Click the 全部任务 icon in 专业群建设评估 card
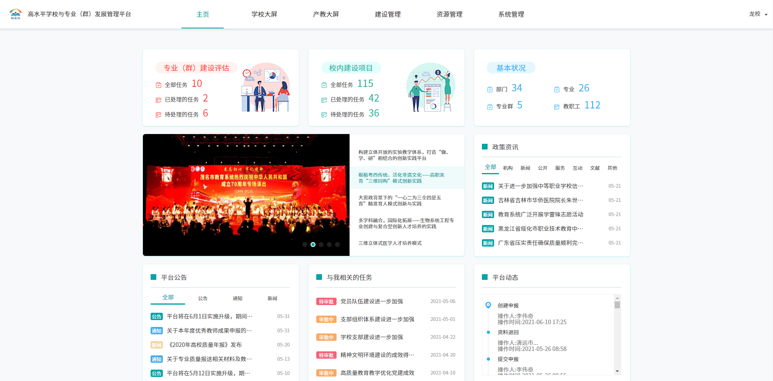Viewport: 773px width, 381px height. pyautogui.click(x=158, y=85)
